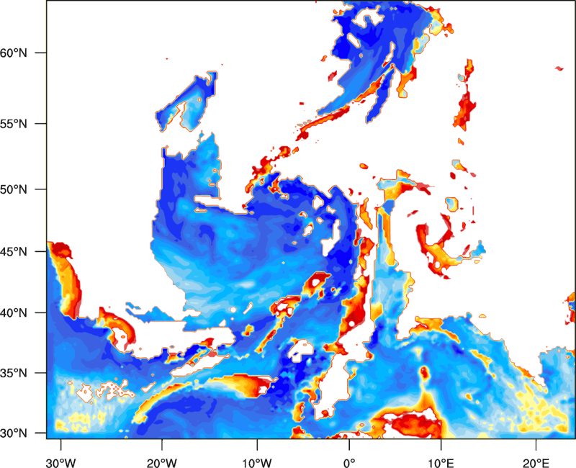Click the 45°N latitude label

(14, 251)
